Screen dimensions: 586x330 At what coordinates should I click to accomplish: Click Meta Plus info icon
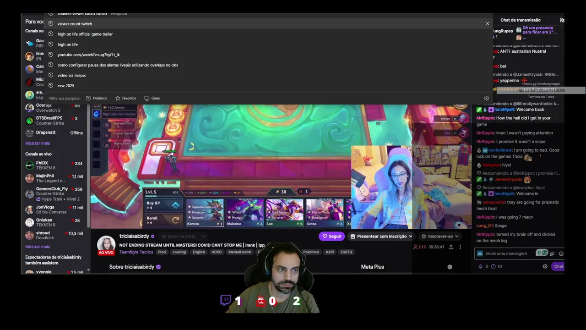pos(450,267)
